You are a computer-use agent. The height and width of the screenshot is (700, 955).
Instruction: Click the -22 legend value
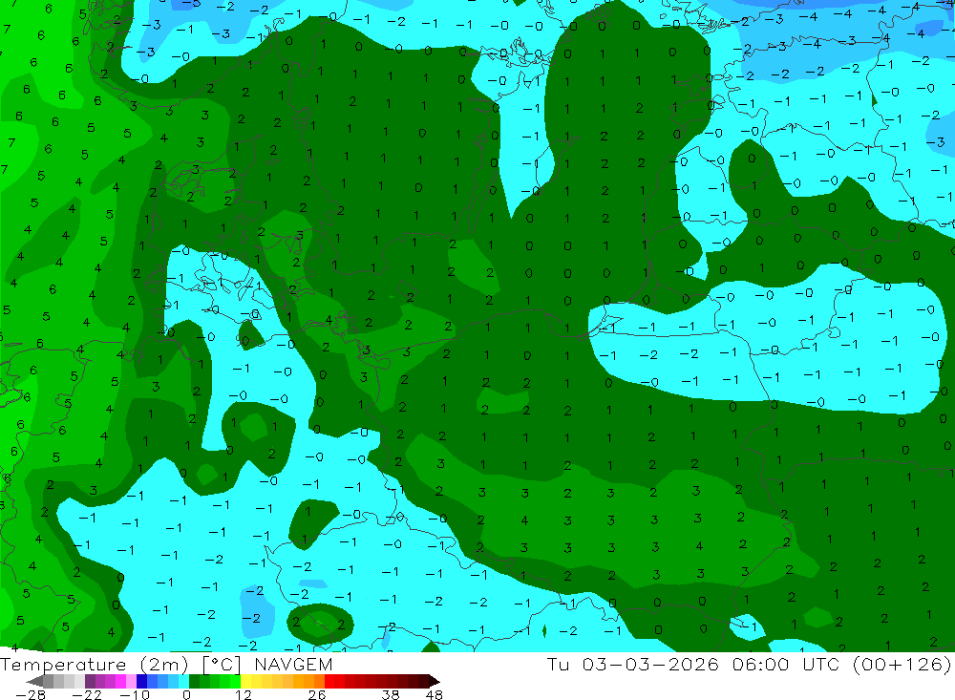tap(87, 694)
